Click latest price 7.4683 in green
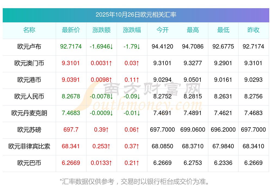The height and width of the screenshot is (190, 272). click(71, 113)
